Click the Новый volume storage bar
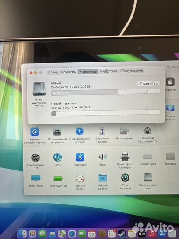Viewport: 179px width, 239px height. 106,92
